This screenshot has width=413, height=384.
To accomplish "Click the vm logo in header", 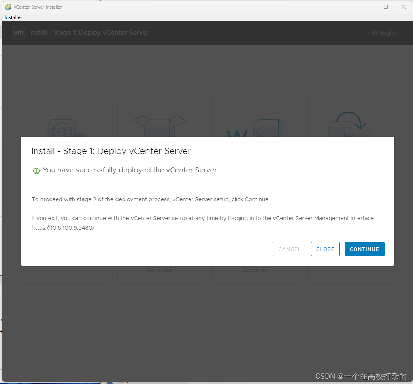I will [x=19, y=33].
